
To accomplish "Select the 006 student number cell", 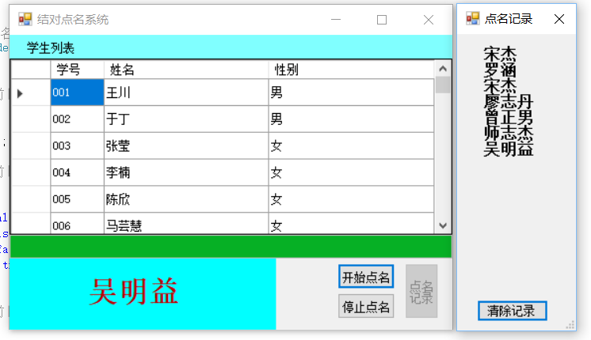I will [x=78, y=224].
